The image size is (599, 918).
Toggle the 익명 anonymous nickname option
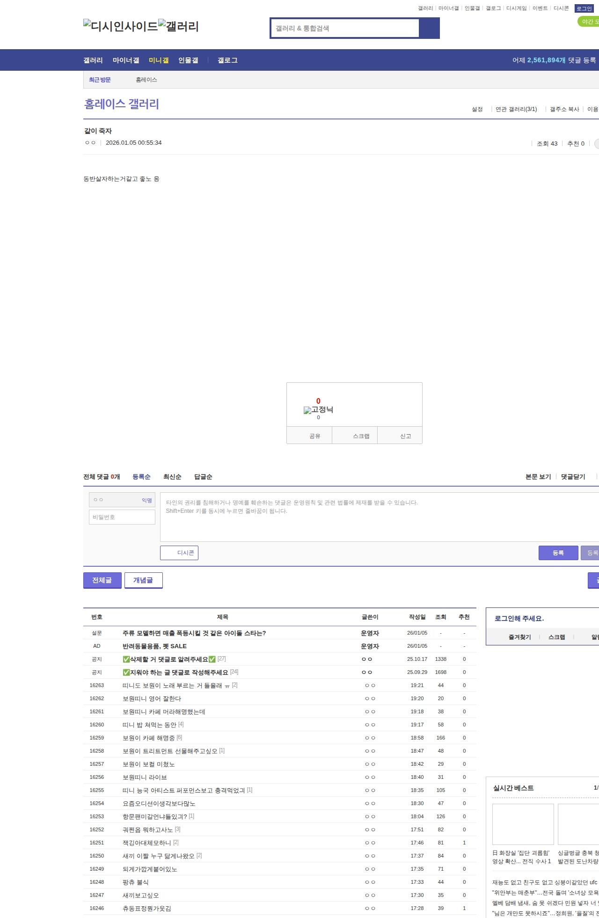[x=147, y=500]
